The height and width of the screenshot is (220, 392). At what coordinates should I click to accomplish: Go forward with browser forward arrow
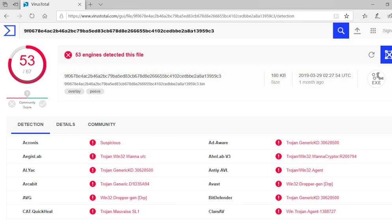coord(19,16)
